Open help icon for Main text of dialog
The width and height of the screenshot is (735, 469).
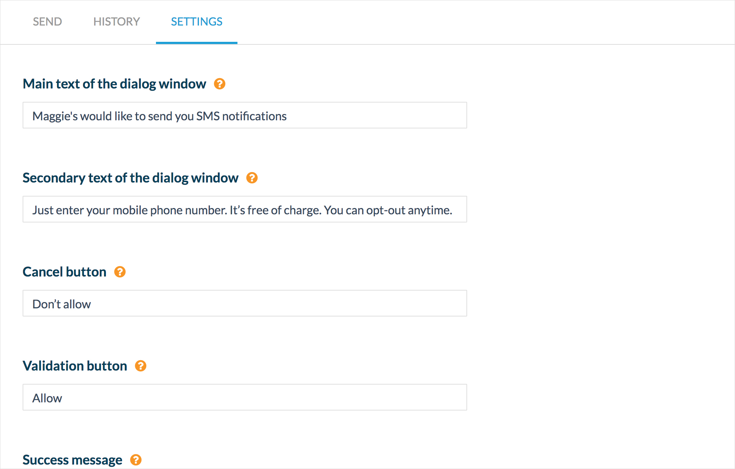point(220,84)
